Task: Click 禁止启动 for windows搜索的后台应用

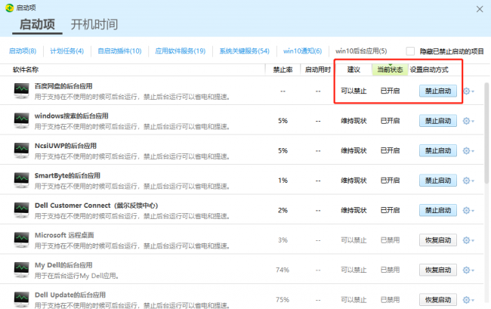Action: 438,121
